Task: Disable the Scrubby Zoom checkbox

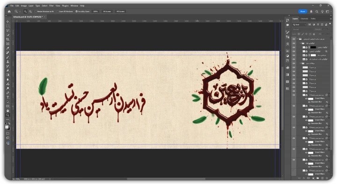Action: click(76, 11)
